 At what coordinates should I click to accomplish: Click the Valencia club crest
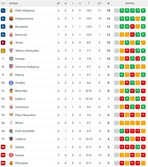[x=11, y=91]
